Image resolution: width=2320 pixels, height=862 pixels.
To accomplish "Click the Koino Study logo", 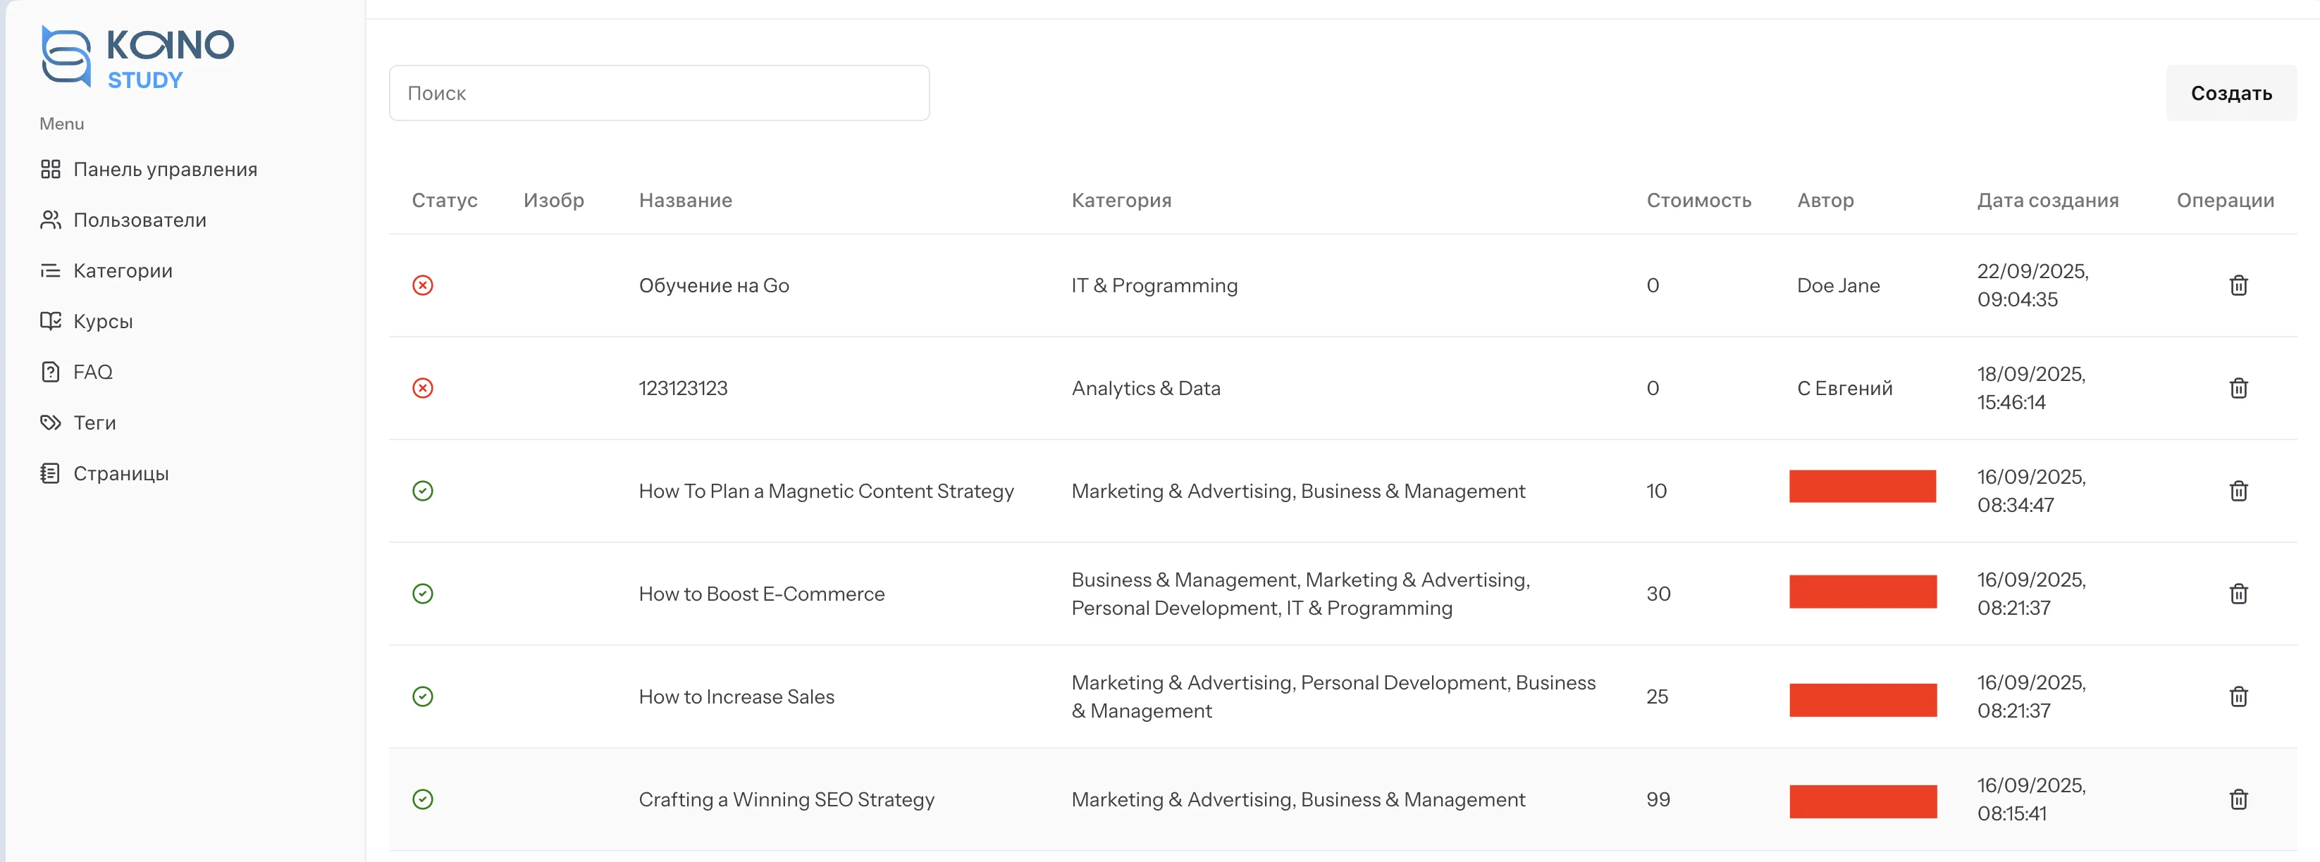I will 137,56.
